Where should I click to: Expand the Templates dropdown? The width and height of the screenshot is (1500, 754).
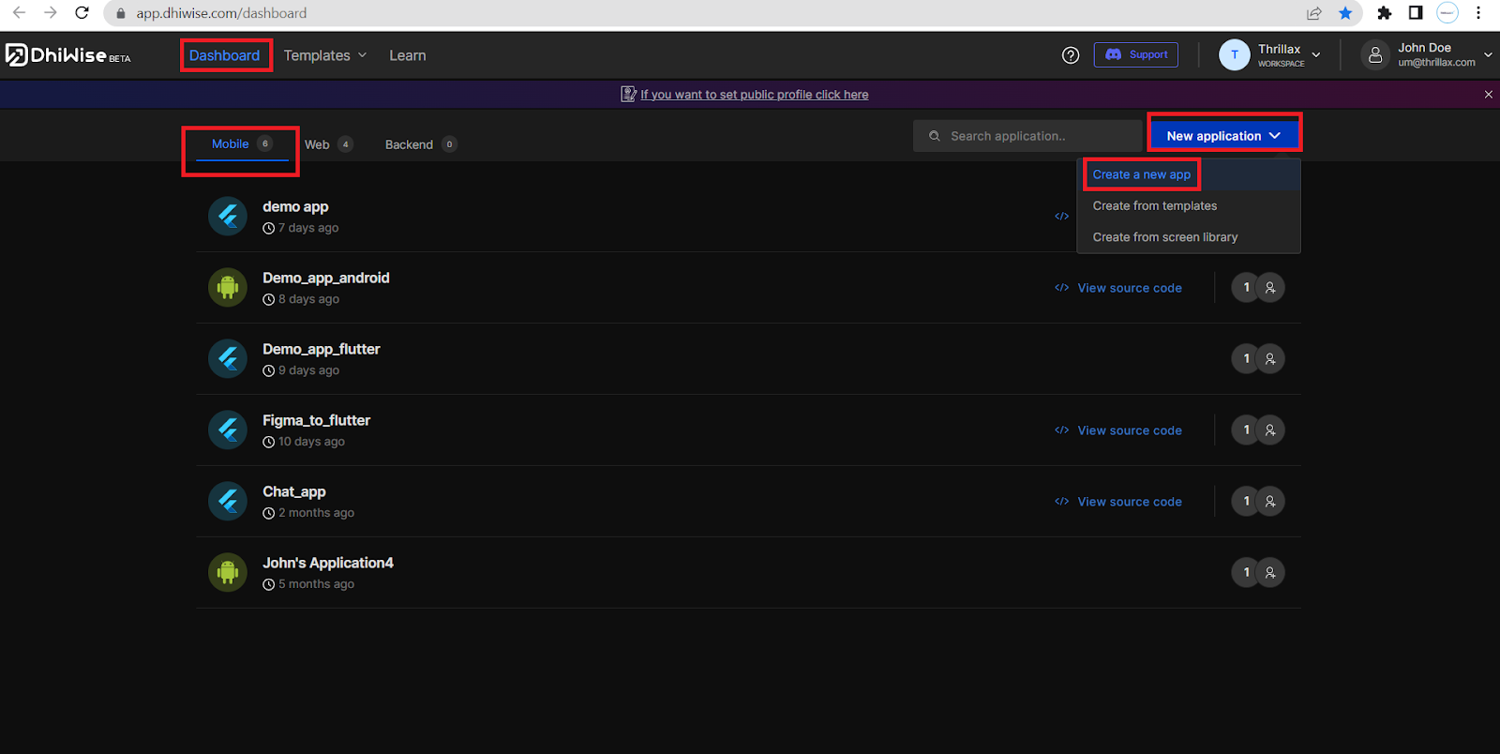[324, 55]
